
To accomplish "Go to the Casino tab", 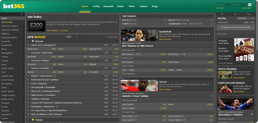I will 120,6.
